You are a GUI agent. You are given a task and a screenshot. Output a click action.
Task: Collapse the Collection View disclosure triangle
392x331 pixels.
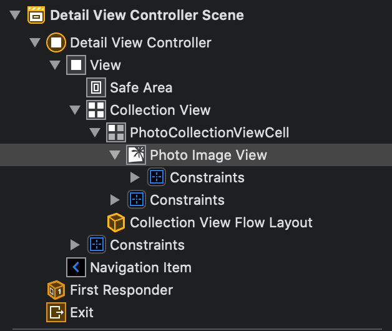point(75,110)
